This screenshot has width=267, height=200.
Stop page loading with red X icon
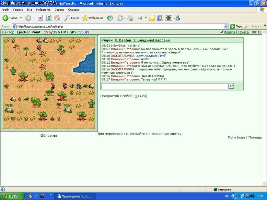pyautogui.click(x=40, y=18)
